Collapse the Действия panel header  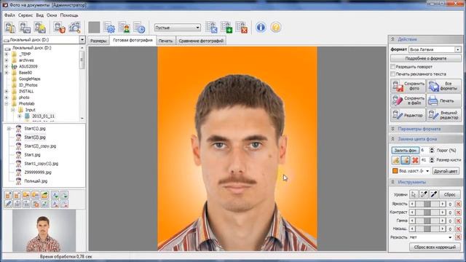(x=425, y=39)
